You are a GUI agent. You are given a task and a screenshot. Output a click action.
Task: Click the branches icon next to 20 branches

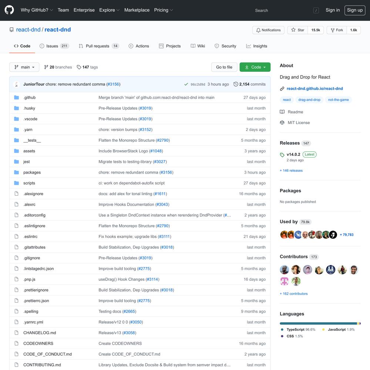pyautogui.click(x=46, y=67)
